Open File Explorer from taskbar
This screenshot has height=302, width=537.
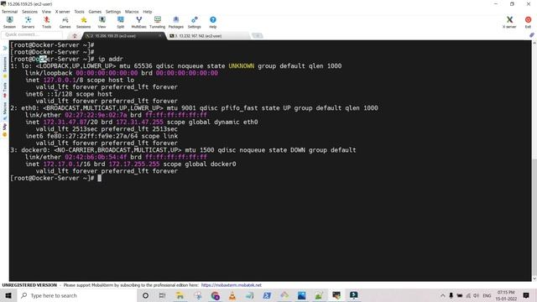[180, 295]
